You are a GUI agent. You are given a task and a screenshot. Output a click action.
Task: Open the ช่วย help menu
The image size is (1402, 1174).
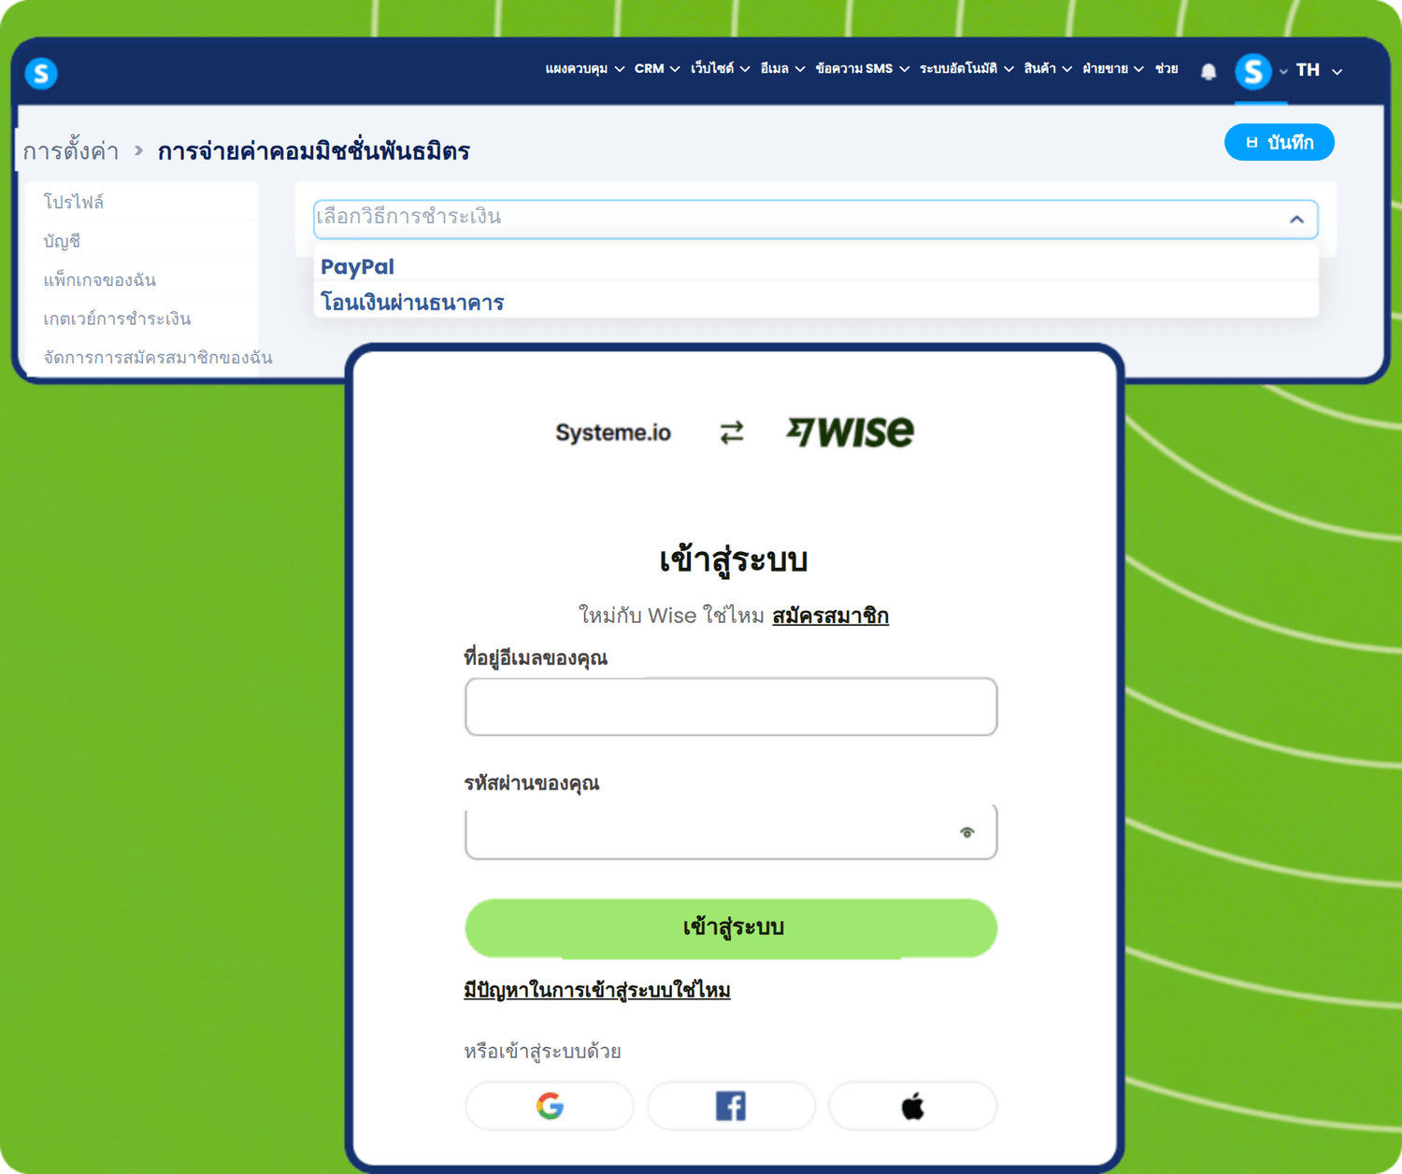[1166, 69]
